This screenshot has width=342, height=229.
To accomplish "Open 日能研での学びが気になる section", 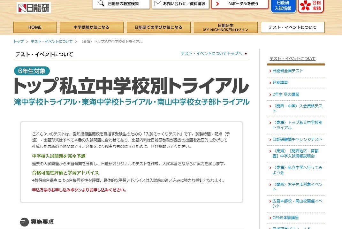I will tap(159, 27).
